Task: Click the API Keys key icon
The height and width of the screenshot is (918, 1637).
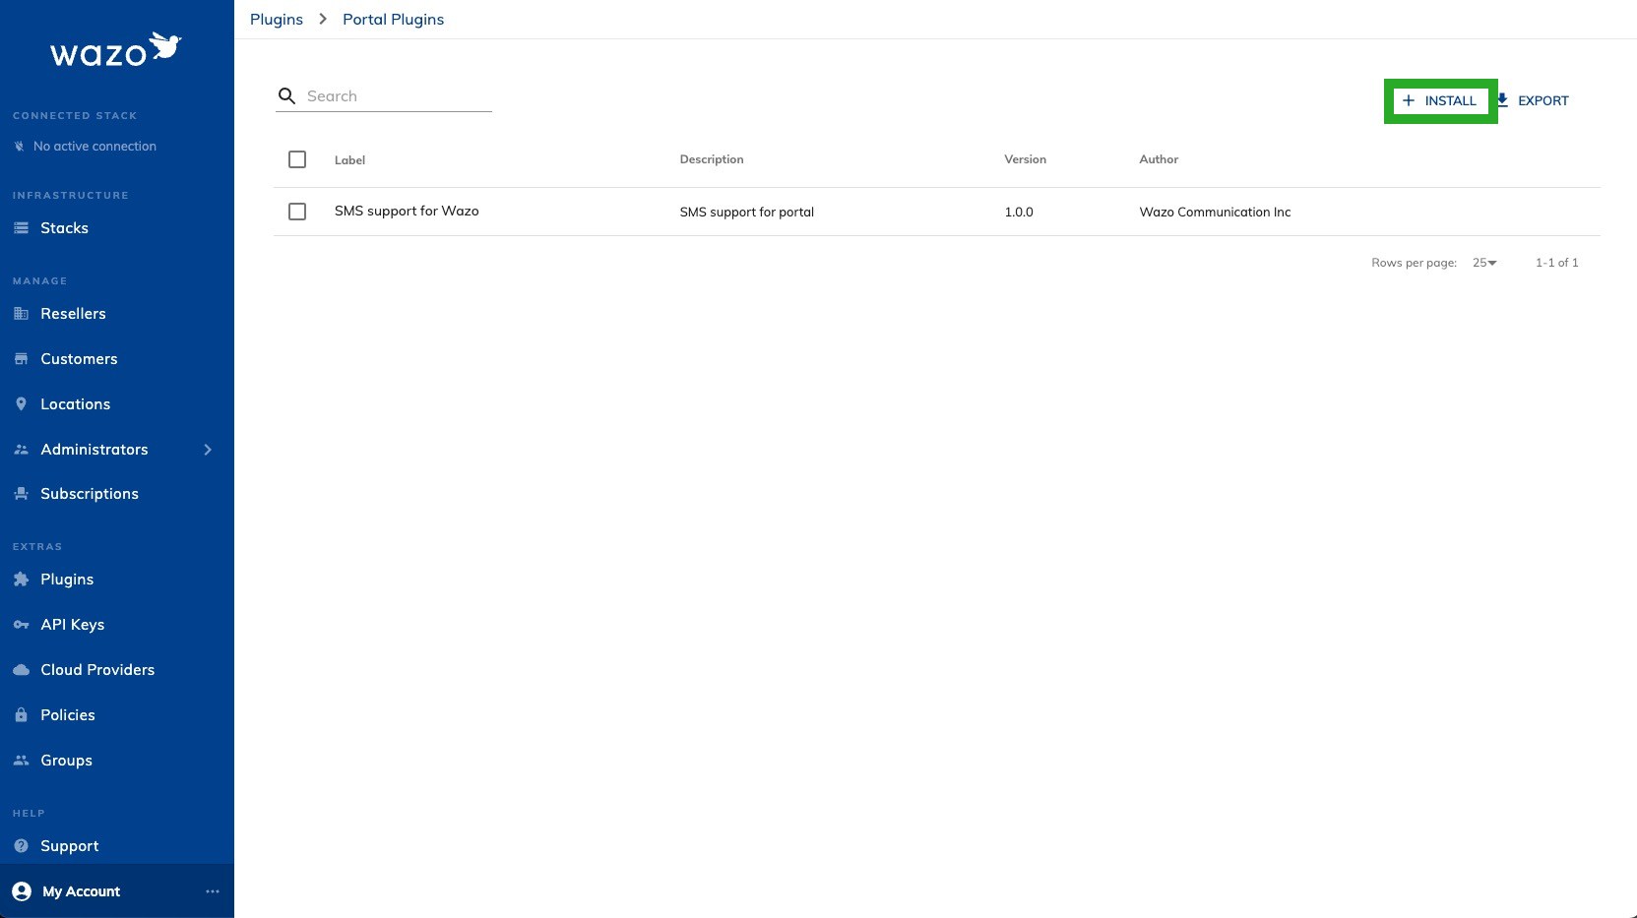Action: click(x=21, y=625)
